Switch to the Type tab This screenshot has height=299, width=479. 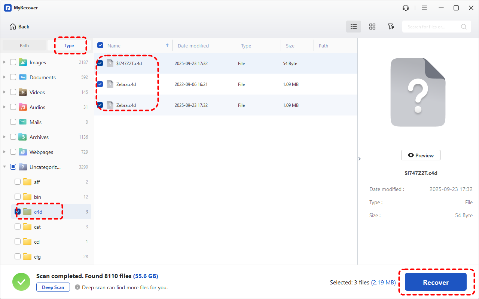(x=69, y=46)
